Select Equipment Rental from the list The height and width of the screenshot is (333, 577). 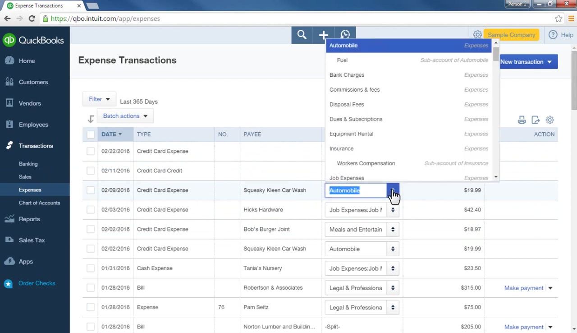409,134
